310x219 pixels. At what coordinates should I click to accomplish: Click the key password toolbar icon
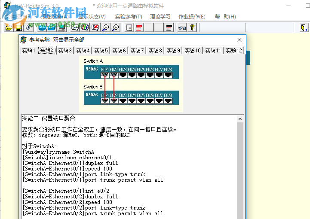click(x=182, y=27)
